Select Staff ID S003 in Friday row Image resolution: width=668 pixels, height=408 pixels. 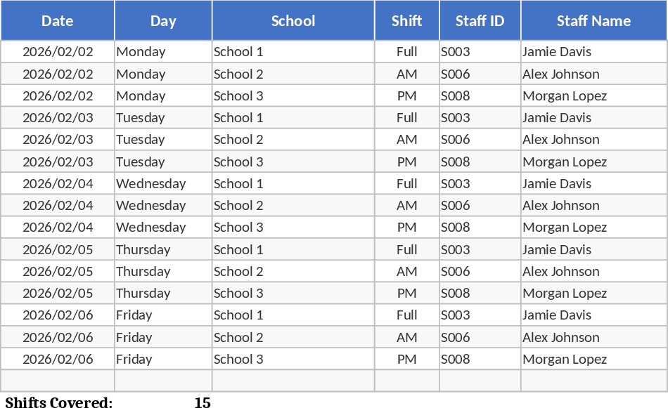coord(456,315)
